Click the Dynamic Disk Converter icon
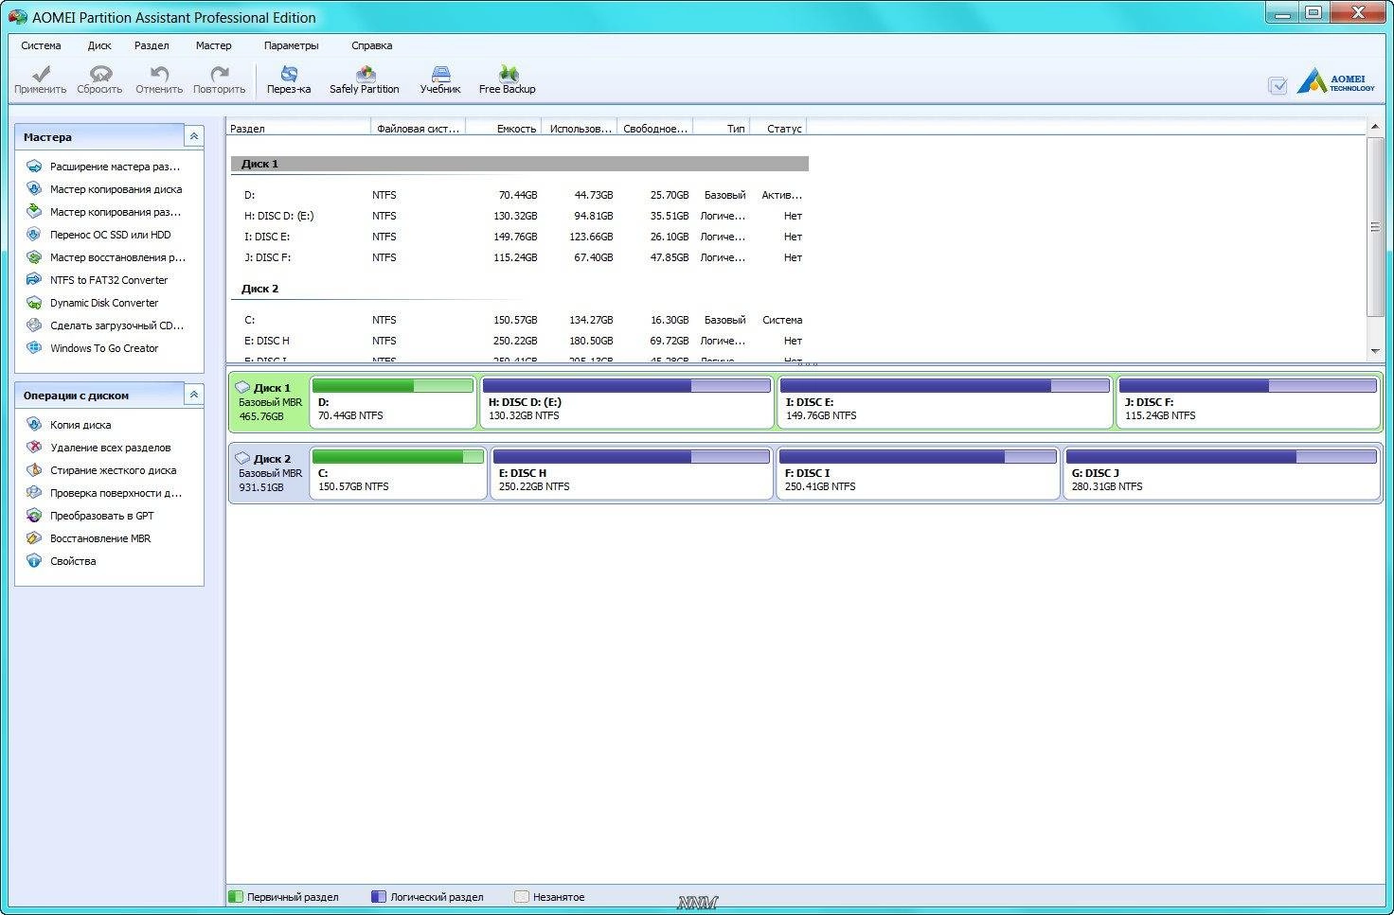This screenshot has height=915, width=1394. [x=34, y=303]
